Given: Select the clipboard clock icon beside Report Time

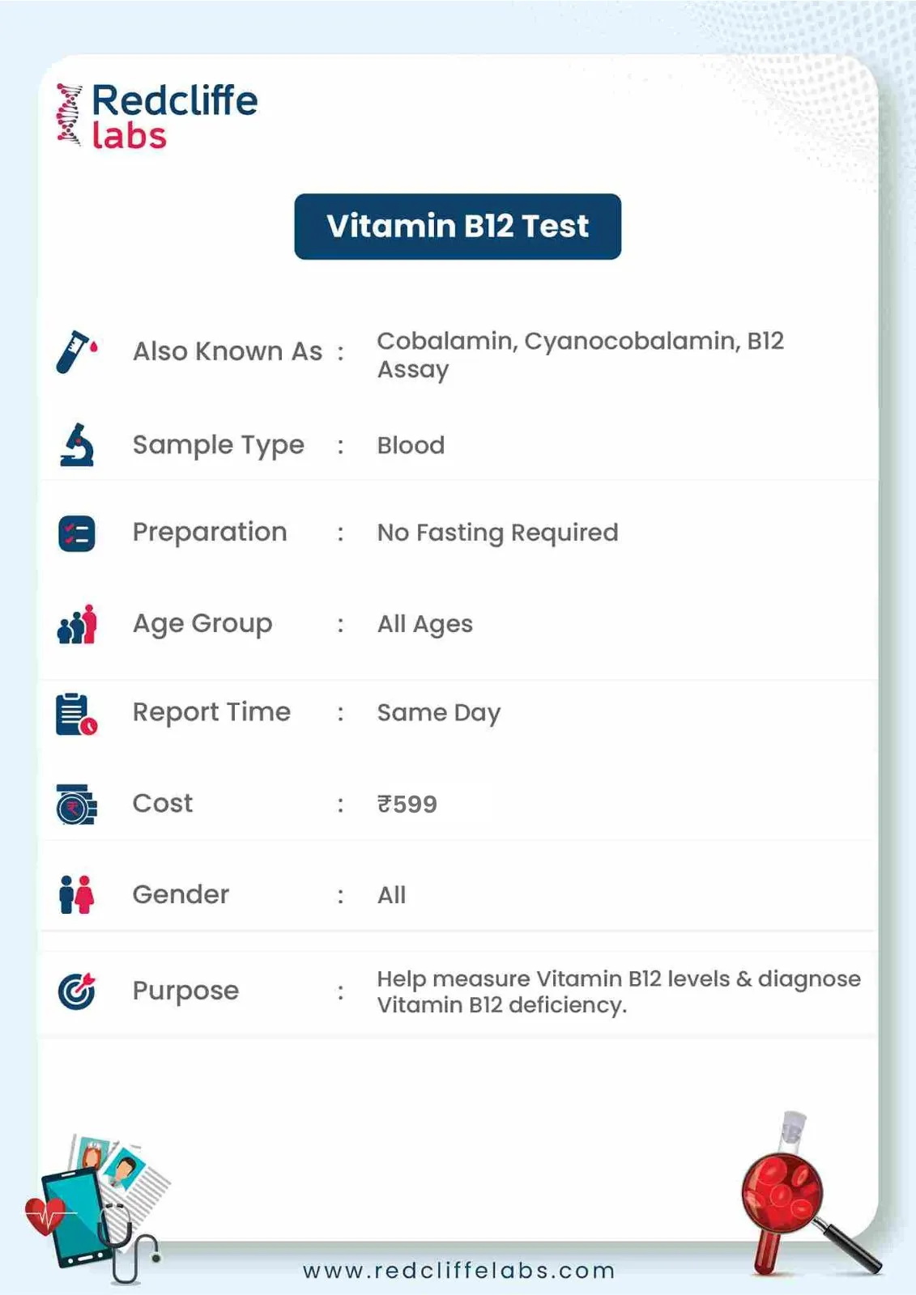Looking at the screenshot, I should click(x=76, y=714).
